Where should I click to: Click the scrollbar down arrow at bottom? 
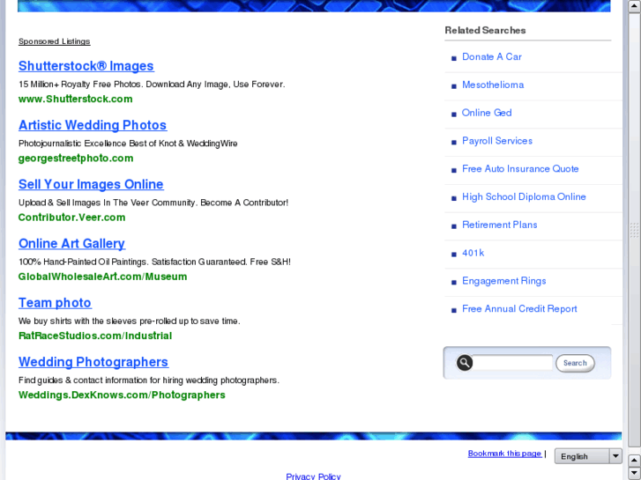click(635, 473)
